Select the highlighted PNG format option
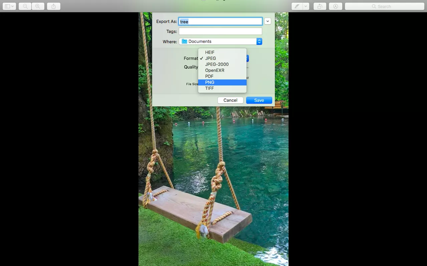Screen dimensions: 427x266 (x=210, y=82)
